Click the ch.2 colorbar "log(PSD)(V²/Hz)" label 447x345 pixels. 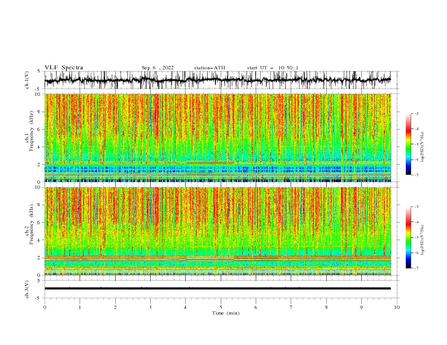pos(423,240)
